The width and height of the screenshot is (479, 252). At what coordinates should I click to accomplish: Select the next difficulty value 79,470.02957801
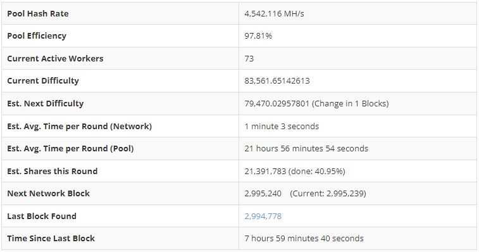coord(277,103)
